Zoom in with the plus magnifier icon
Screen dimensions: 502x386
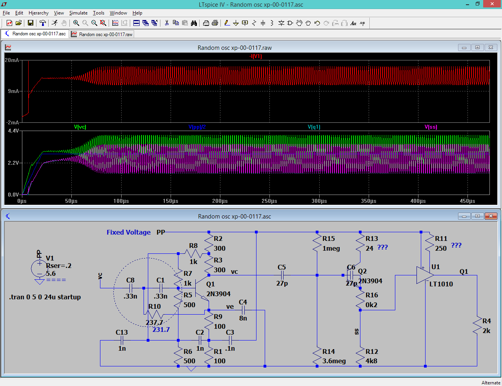pyautogui.click(x=76, y=23)
